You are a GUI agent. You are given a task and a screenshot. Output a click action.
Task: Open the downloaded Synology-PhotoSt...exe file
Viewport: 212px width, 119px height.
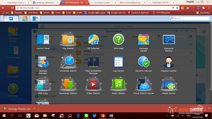[x=17, y=109]
